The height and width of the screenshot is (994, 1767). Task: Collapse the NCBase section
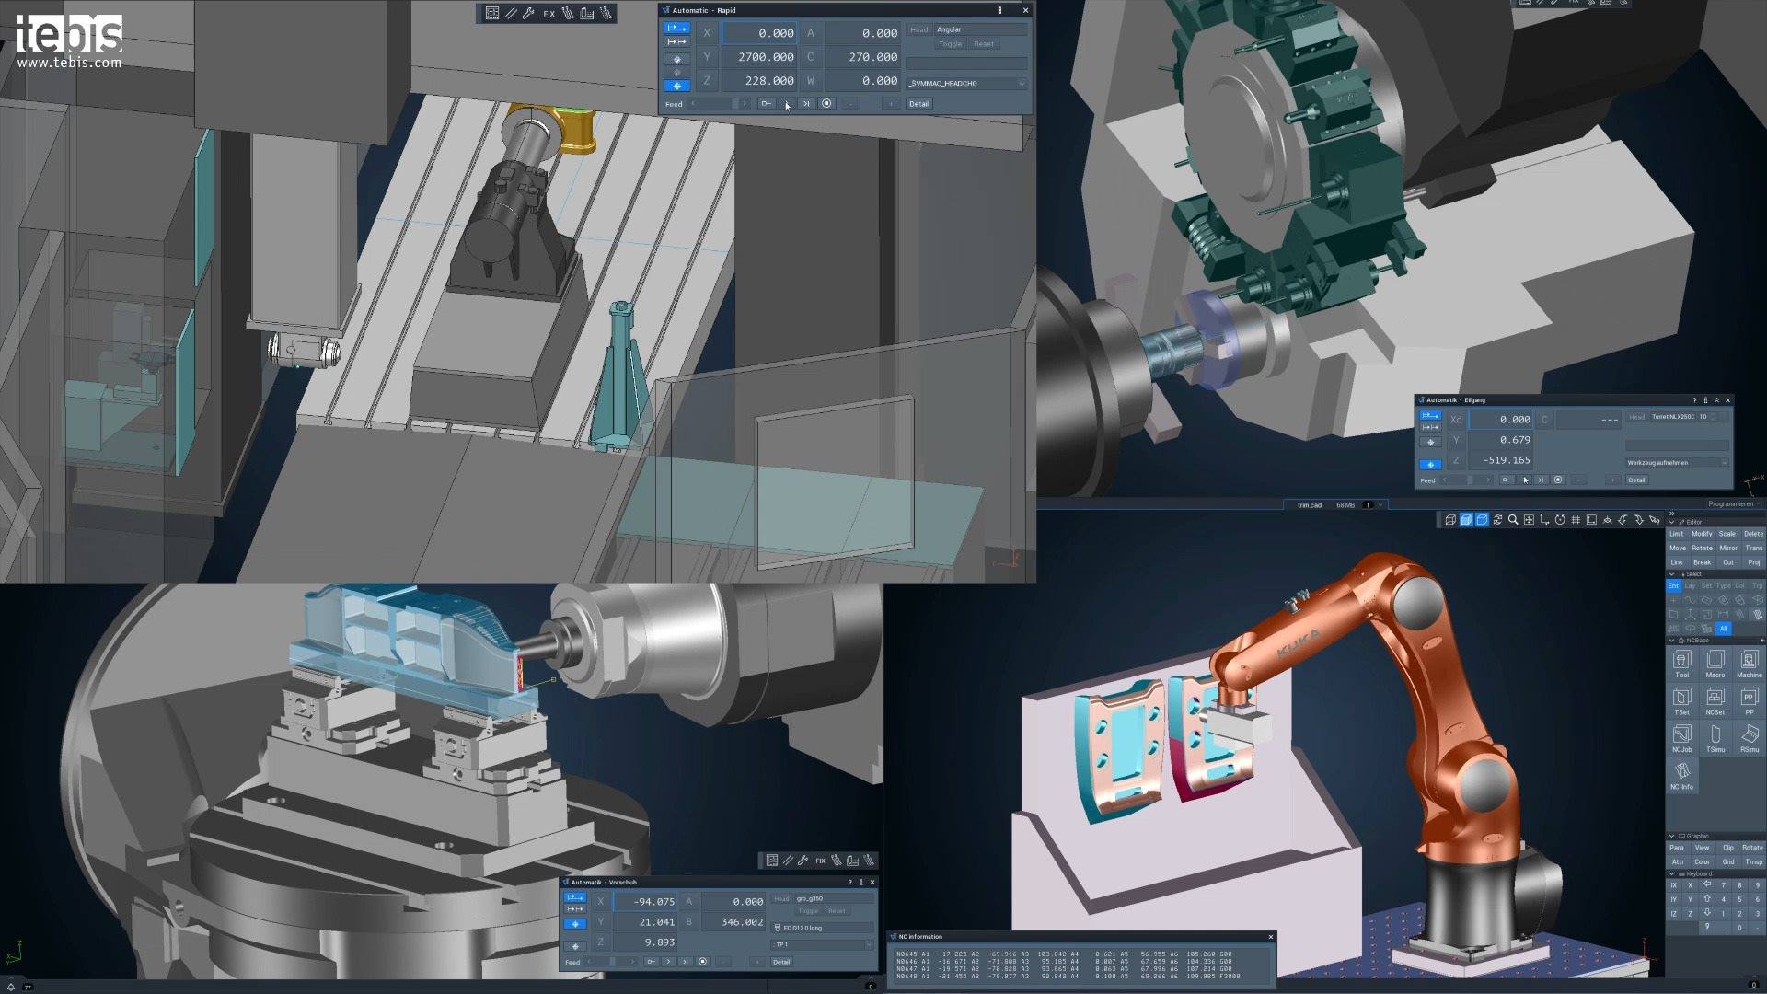(1672, 641)
